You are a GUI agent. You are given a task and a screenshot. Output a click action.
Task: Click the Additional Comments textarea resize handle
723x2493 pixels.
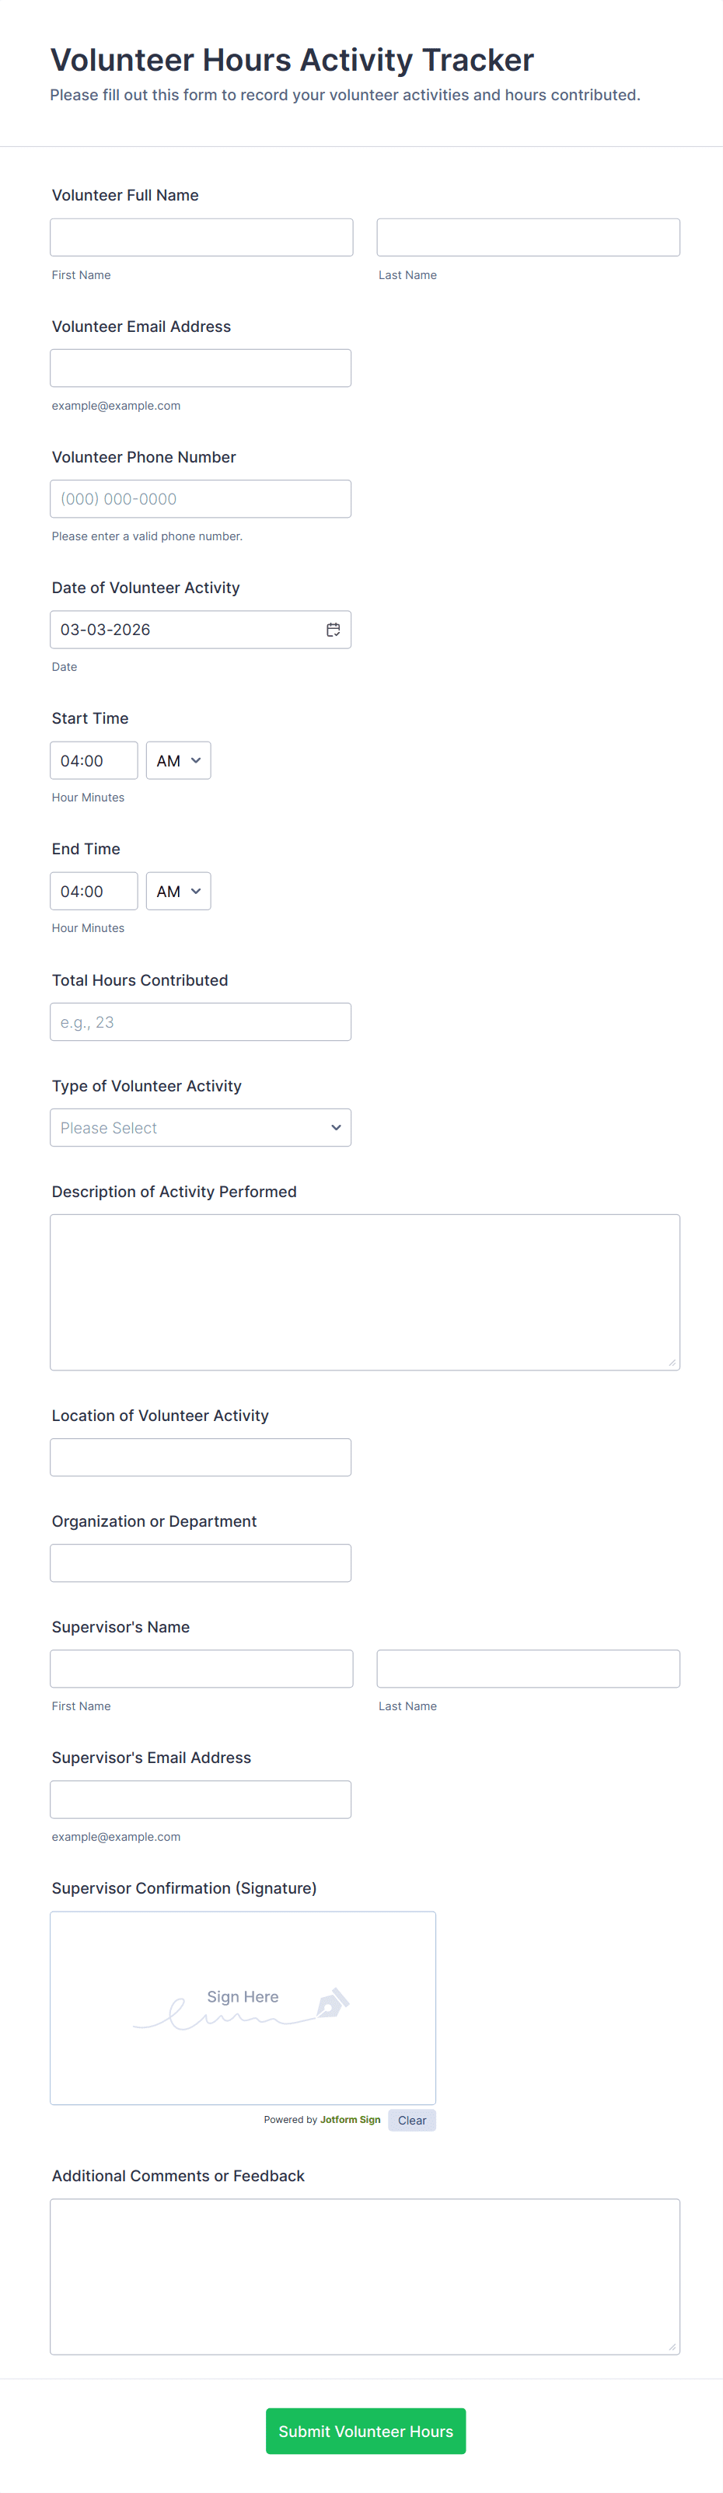[672, 2346]
